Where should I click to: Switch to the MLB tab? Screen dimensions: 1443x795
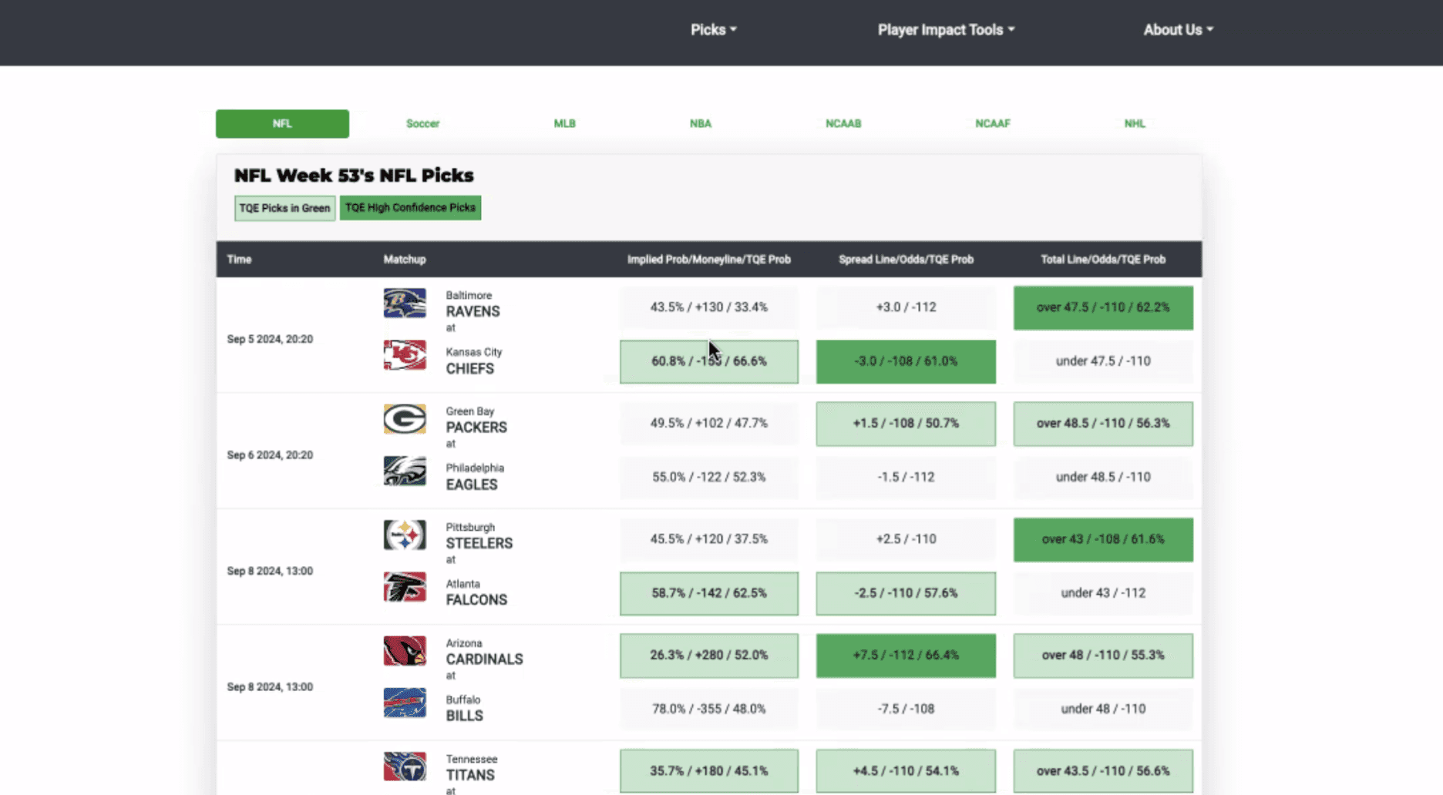coord(564,123)
